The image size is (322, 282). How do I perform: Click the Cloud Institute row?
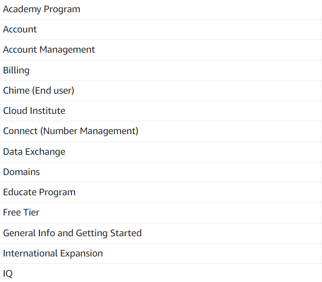[160, 111]
